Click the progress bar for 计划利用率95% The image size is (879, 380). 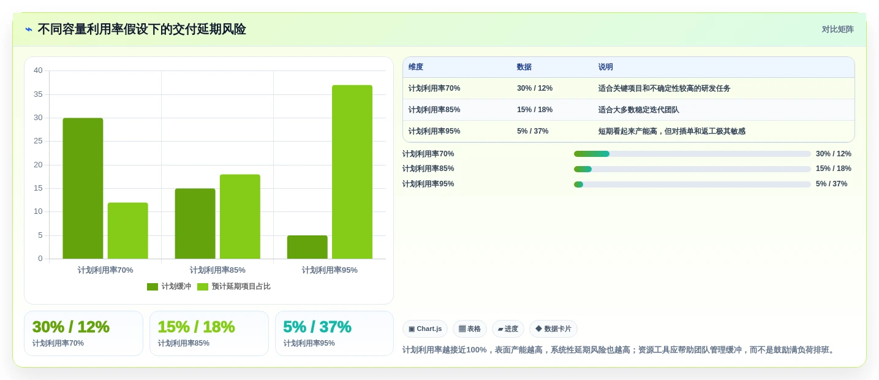click(x=692, y=184)
